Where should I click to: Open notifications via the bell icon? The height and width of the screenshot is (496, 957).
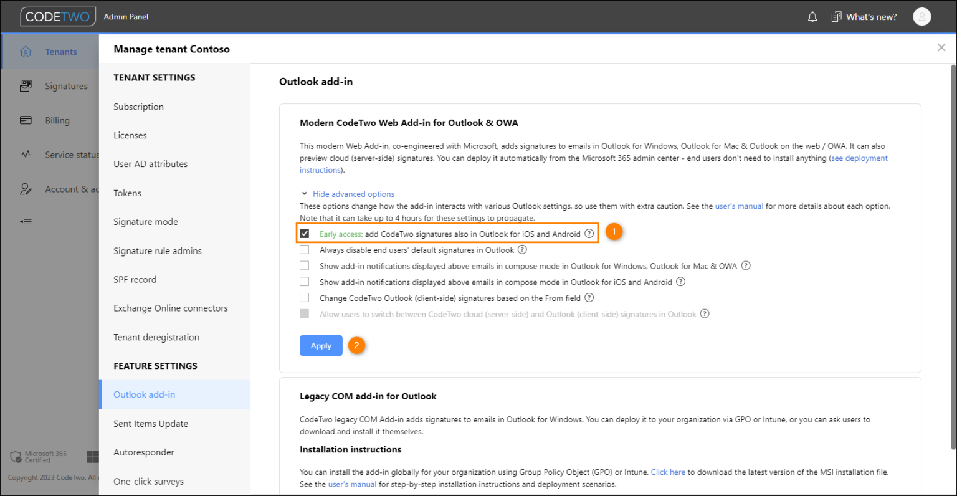812,17
